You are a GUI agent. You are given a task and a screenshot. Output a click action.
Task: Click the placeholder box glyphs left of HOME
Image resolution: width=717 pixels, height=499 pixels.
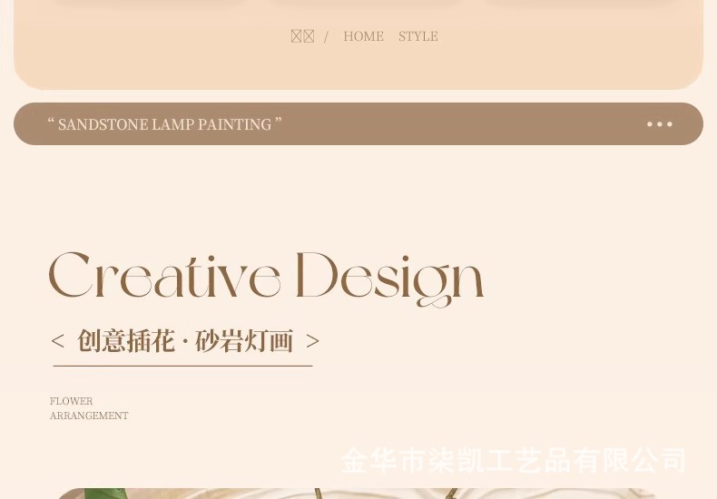[x=302, y=36]
